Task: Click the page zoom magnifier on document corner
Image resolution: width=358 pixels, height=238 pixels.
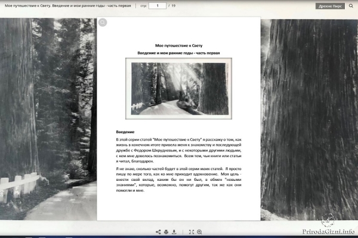Action: point(103,23)
